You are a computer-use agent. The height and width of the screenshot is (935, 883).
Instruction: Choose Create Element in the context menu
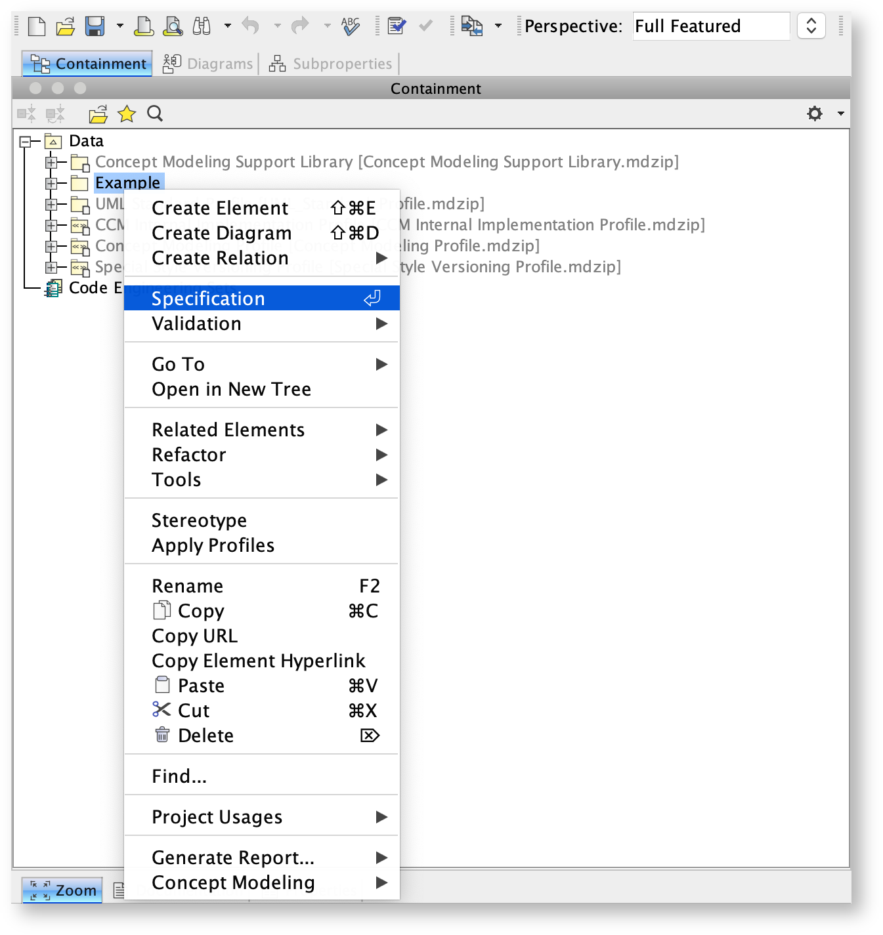(x=262, y=208)
